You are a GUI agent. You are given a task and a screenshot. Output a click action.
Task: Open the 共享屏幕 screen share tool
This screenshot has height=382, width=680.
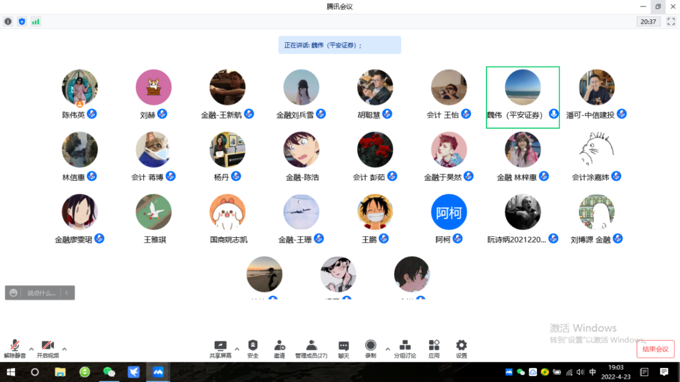(x=220, y=348)
